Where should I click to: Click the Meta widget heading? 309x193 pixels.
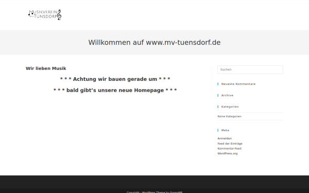(x=225, y=130)
